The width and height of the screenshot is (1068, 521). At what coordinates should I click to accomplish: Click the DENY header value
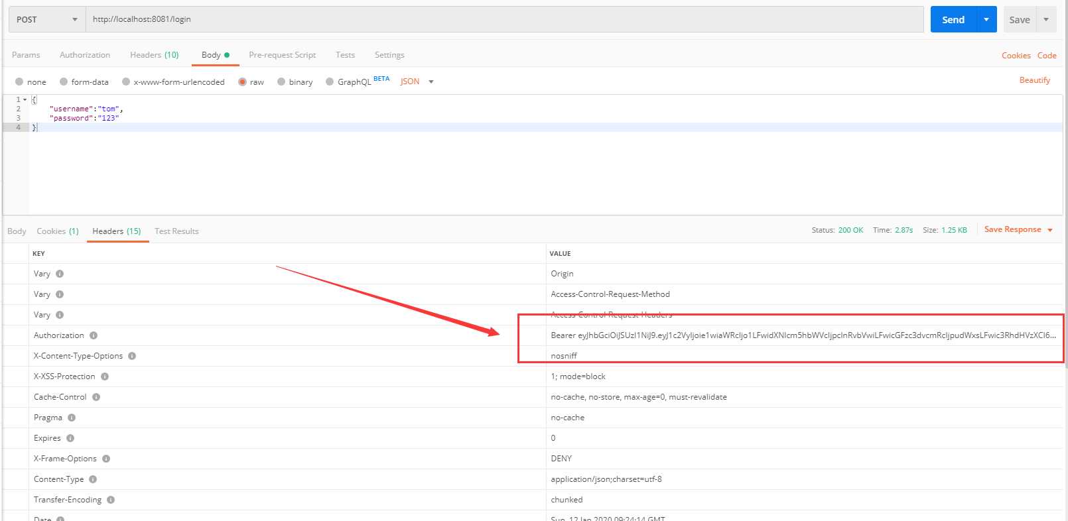561,459
